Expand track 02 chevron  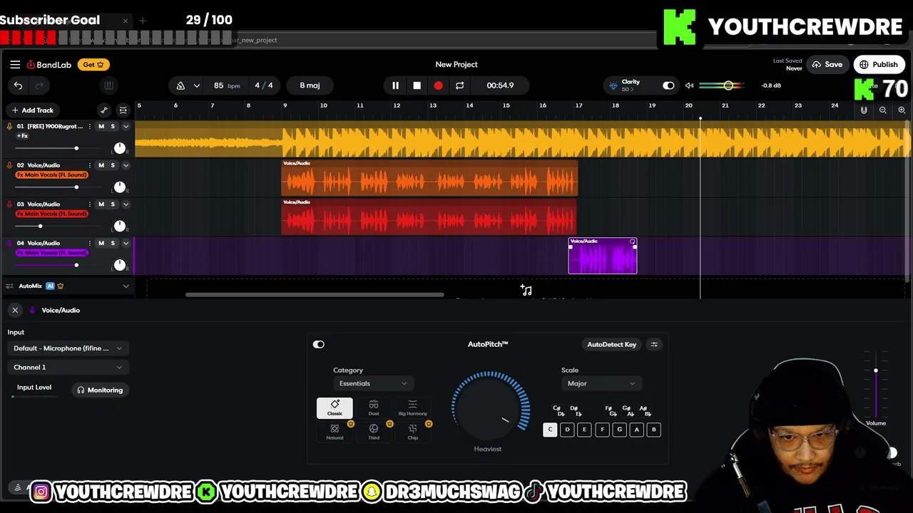pyautogui.click(x=126, y=165)
